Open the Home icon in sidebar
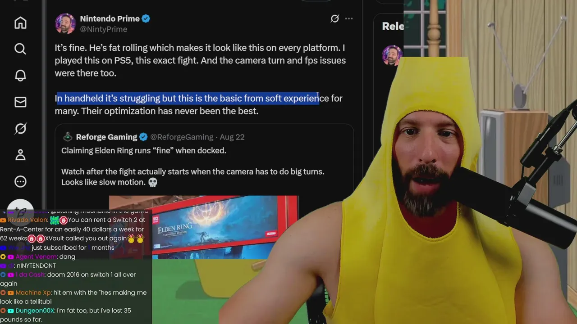The height and width of the screenshot is (324, 577). click(20, 22)
